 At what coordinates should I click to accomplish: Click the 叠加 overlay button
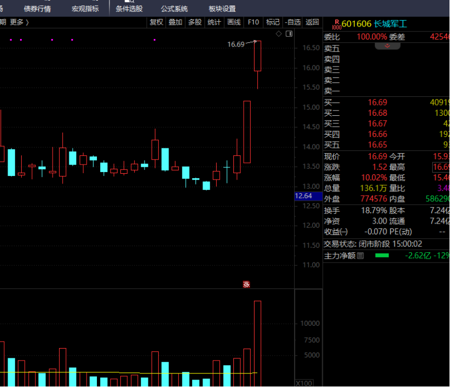click(175, 22)
